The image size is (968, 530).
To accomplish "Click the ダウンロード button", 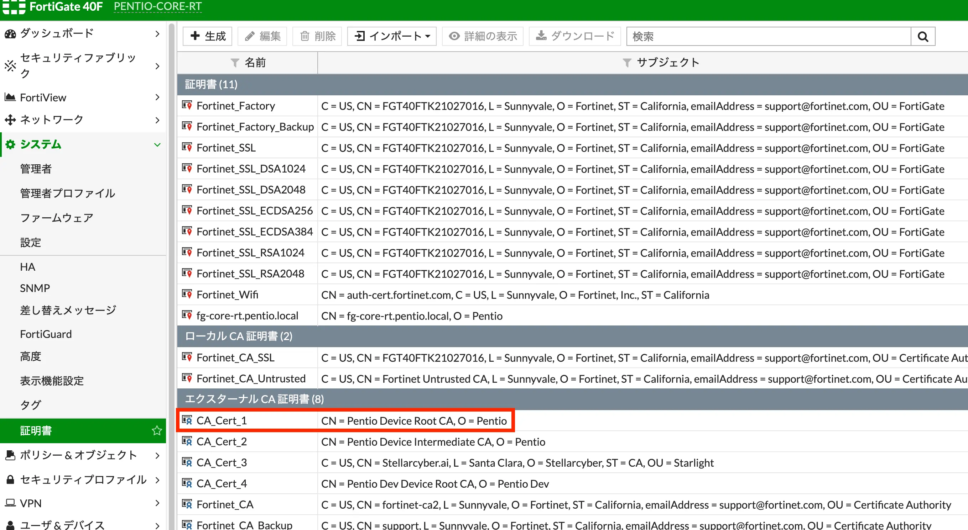I will point(575,36).
